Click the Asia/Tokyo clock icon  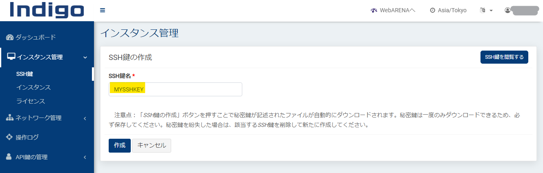tap(432, 11)
